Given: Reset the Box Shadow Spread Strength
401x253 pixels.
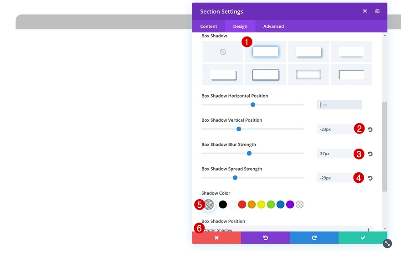Looking at the screenshot, I should click(370, 178).
